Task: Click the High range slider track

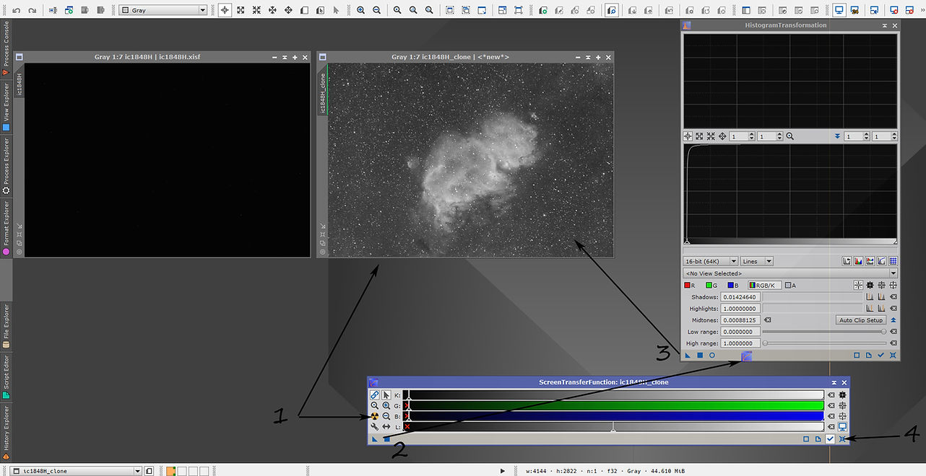Action: pos(825,343)
